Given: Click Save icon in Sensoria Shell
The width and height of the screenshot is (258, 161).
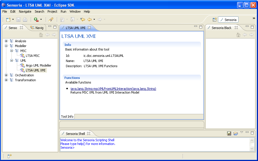Looking at the screenshot, I should [x=229, y=133].
